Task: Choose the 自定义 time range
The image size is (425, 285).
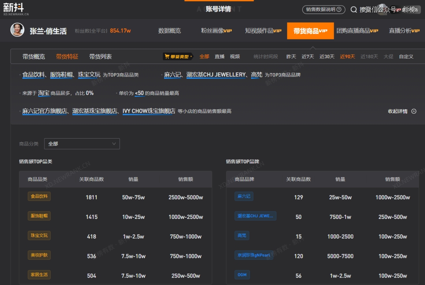Action: (406, 56)
